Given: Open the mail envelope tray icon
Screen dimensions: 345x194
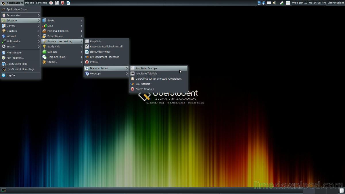Looking at the screenshot, I should tap(269, 3).
